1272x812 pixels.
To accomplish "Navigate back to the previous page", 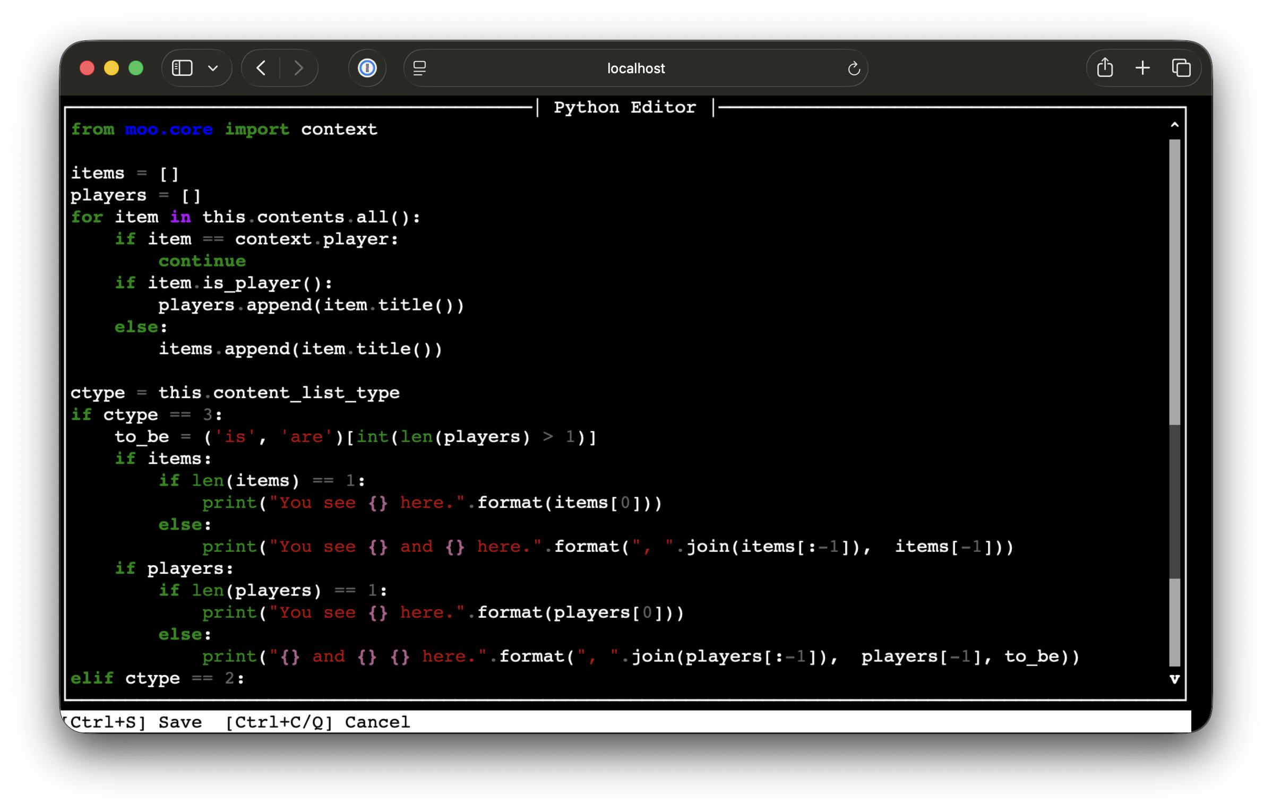I will 260,67.
